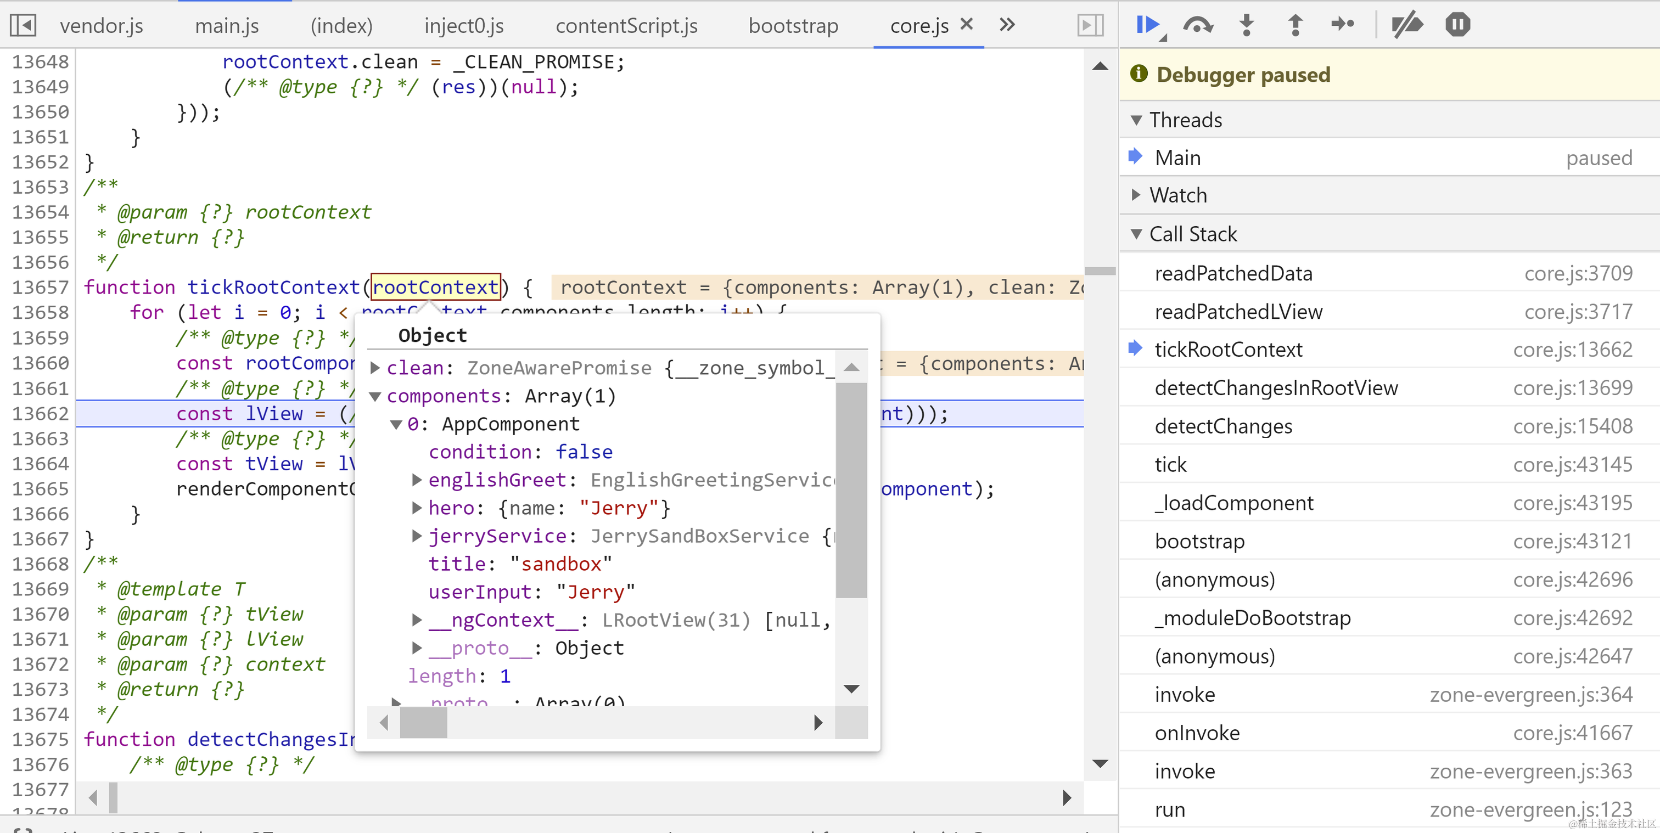Show the file navigator sidebar
The image size is (1660, 833).
23,25
